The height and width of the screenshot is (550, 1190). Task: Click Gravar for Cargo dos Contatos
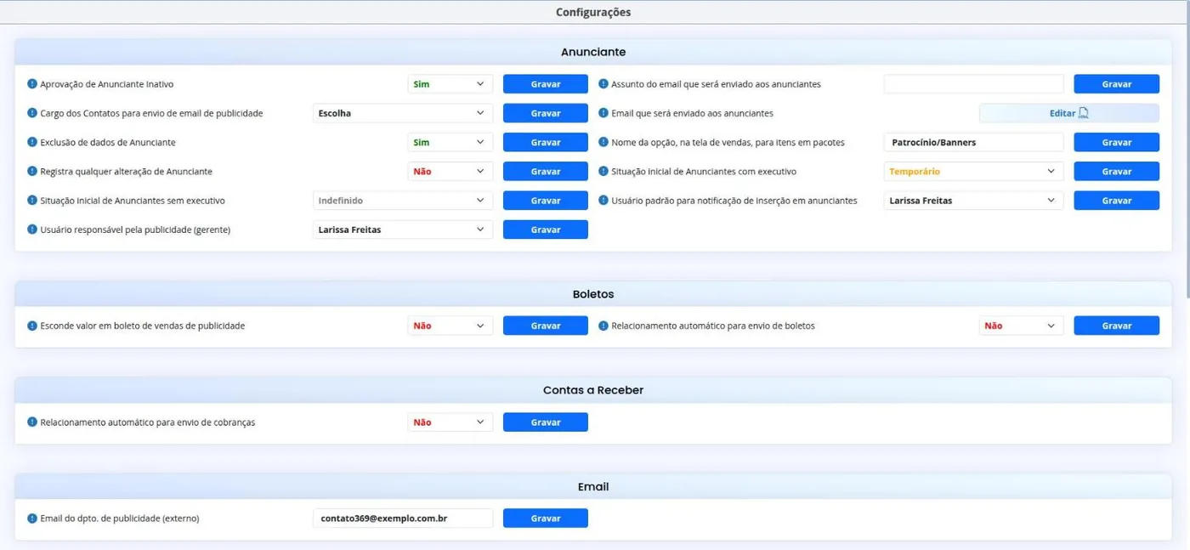tap(546, 113)
